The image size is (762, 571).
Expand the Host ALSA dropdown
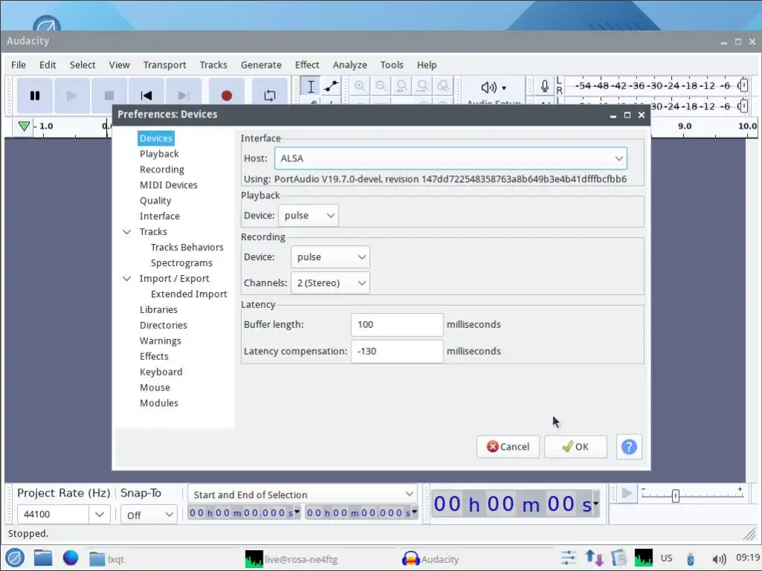click(x=450, y=158)
